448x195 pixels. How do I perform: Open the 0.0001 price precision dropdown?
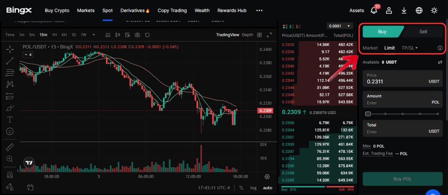pyautogui.click(x=340, y=26)
